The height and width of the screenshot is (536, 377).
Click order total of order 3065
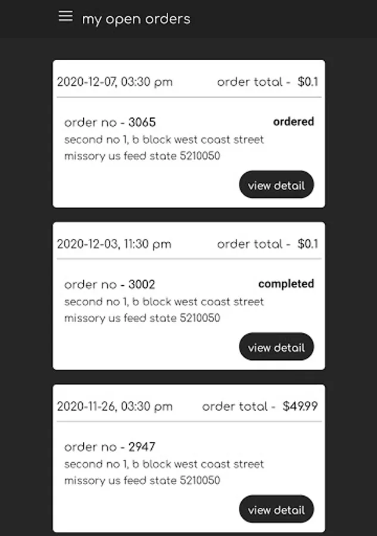(x=267, y=82)
